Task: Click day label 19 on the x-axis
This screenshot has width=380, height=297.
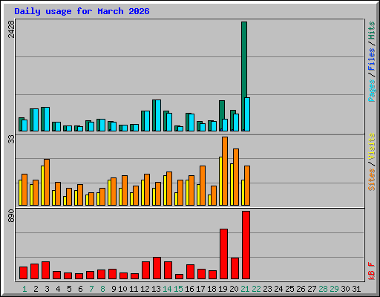Action: coord(223,289)
